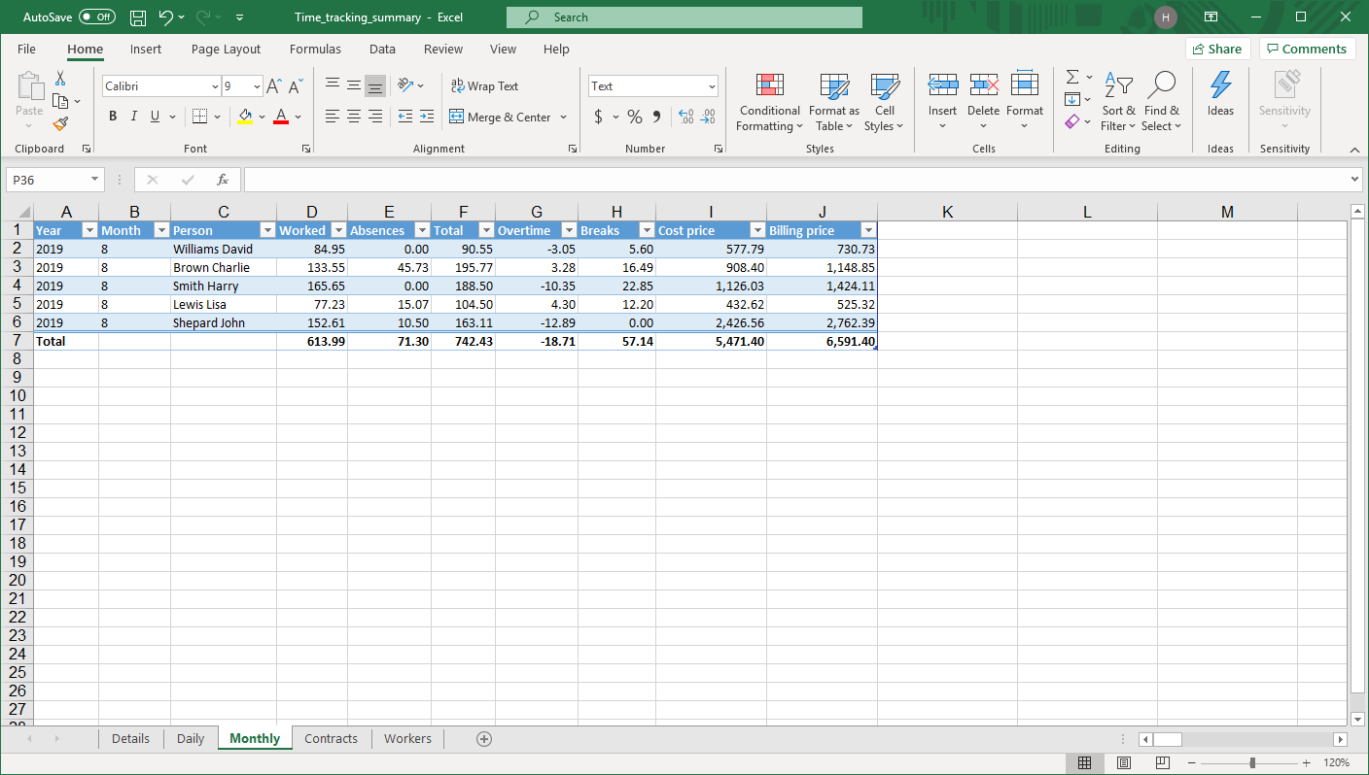Screen dimensions: 1369x775
Task: Apply Comma Style format
Action: [656, 117]
